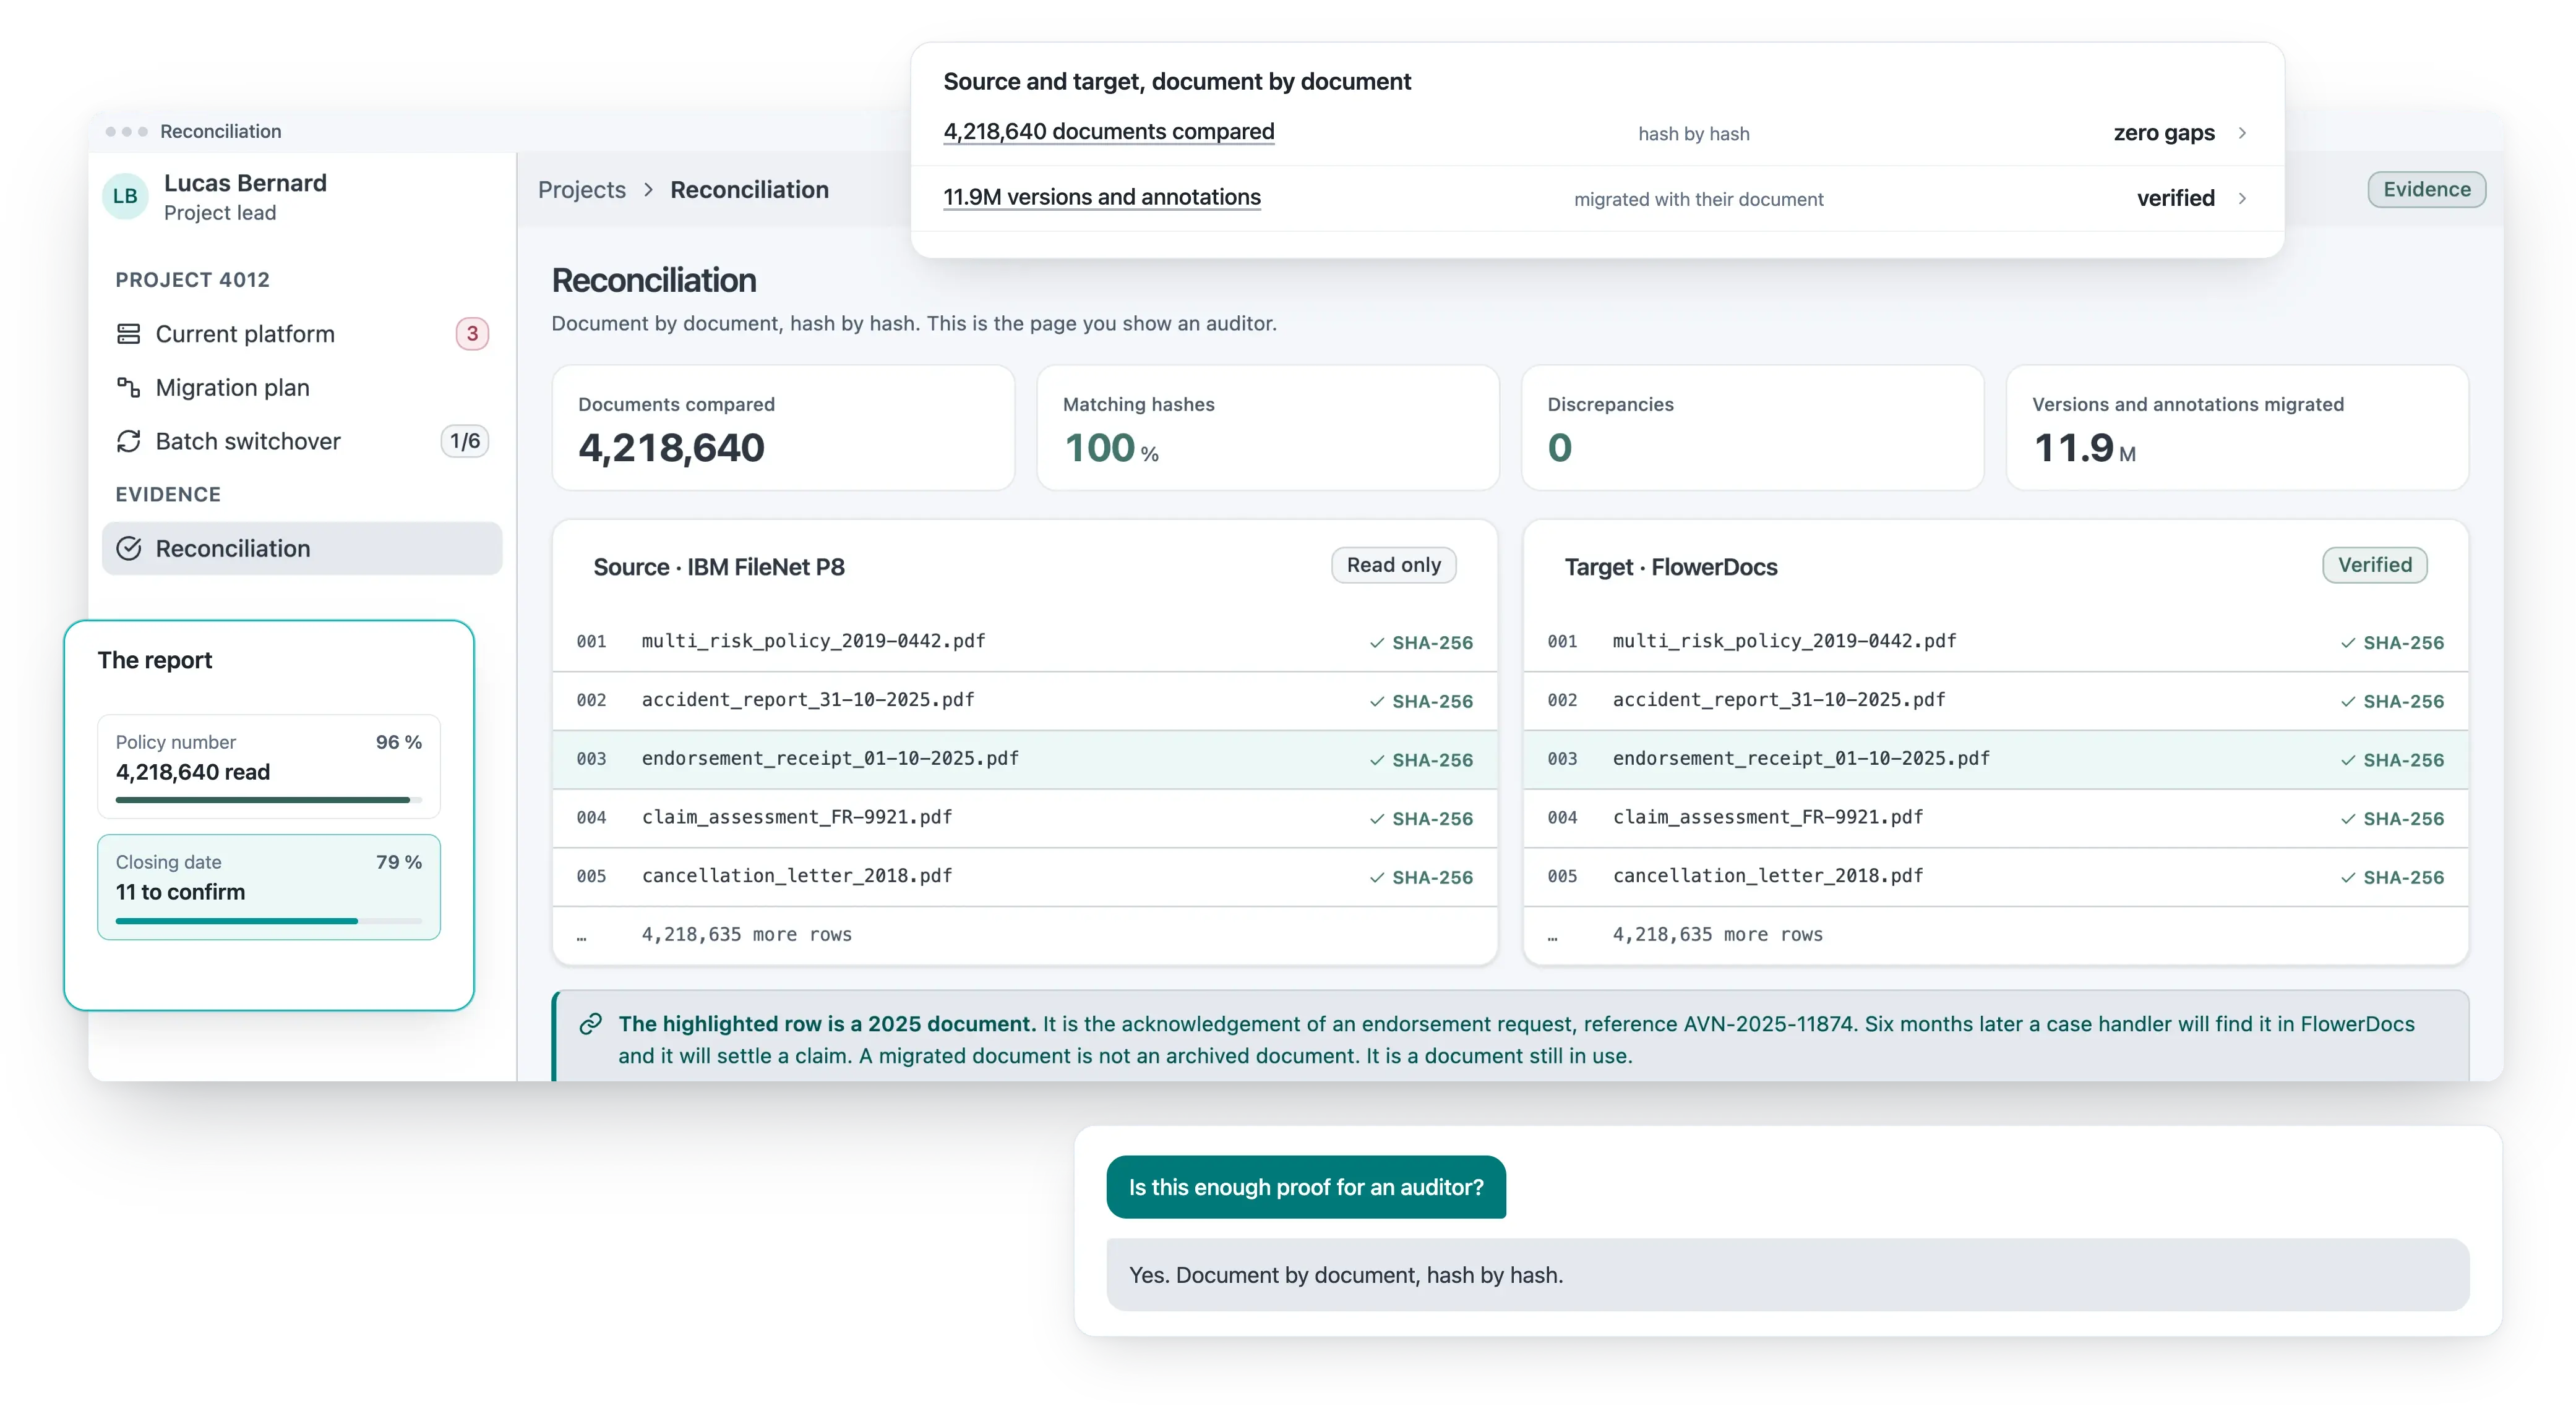Click the checkmark on source row 001
The image size is (2576, 1409).
(1377, 642)
